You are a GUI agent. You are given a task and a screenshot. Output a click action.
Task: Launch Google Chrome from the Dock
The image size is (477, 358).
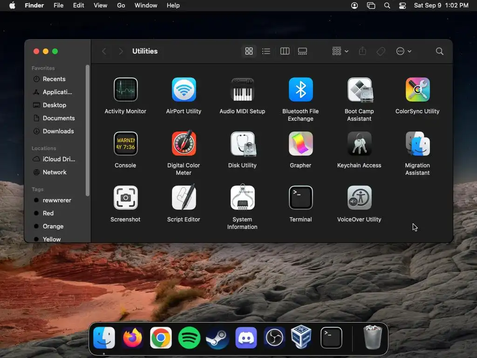tap(161, 338)
